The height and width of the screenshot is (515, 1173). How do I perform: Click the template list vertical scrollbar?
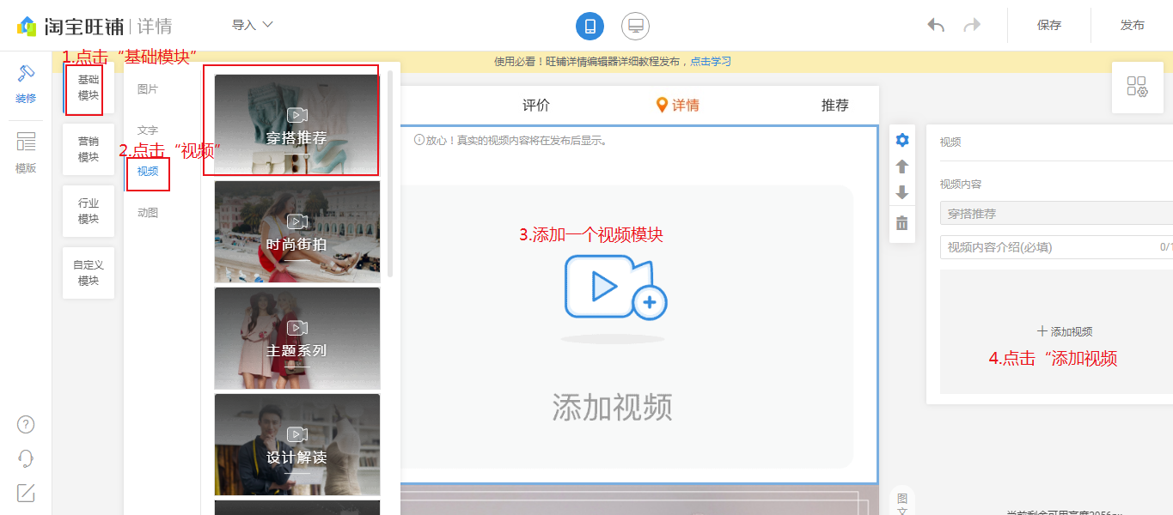pyautogui.click(x=390, y=173)
